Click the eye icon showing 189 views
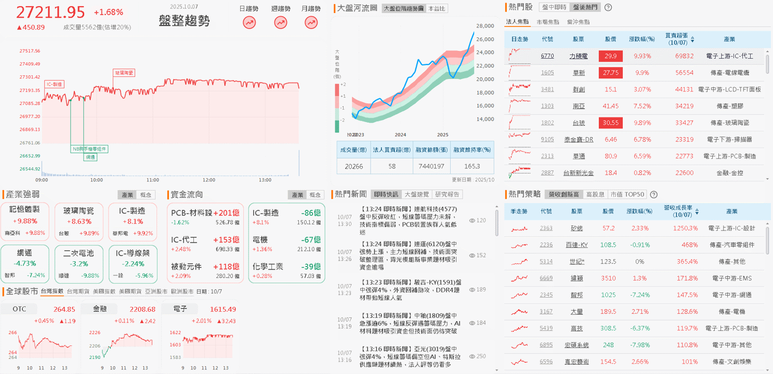Viewport: 773px width, 374px height. tap(472, 289)
